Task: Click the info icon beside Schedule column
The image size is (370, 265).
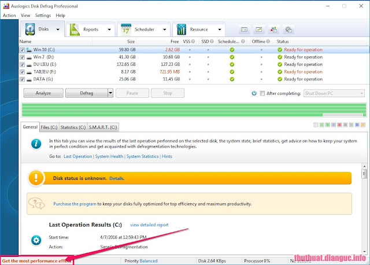Action: 243,41
